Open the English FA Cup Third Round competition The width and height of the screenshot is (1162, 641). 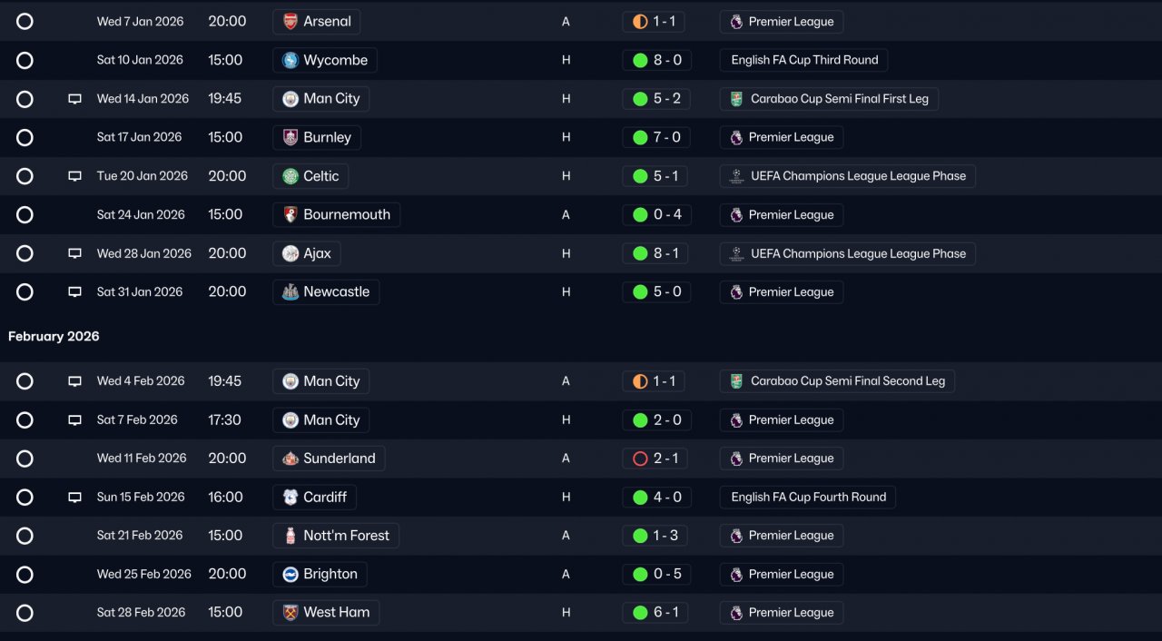pos(804,60)
